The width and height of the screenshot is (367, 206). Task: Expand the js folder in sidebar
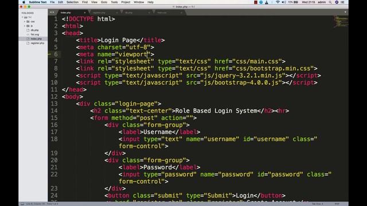pyautogui.click(x=25, y=26)
